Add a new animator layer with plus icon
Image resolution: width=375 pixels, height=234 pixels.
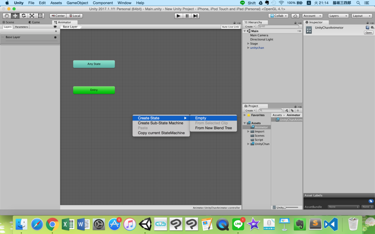tap(56, 31)
